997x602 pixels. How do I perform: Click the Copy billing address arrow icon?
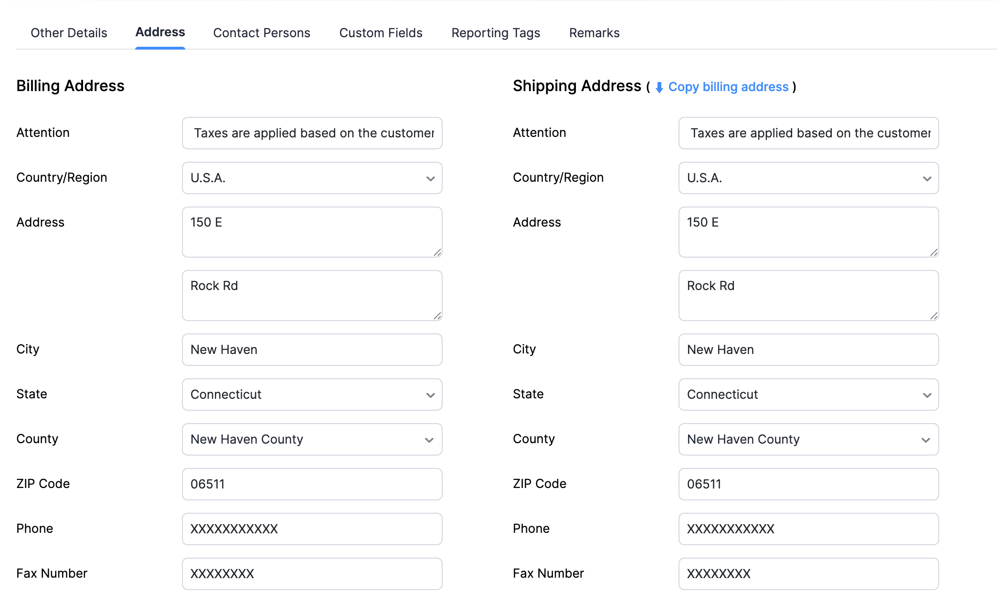tap(659, 87)
